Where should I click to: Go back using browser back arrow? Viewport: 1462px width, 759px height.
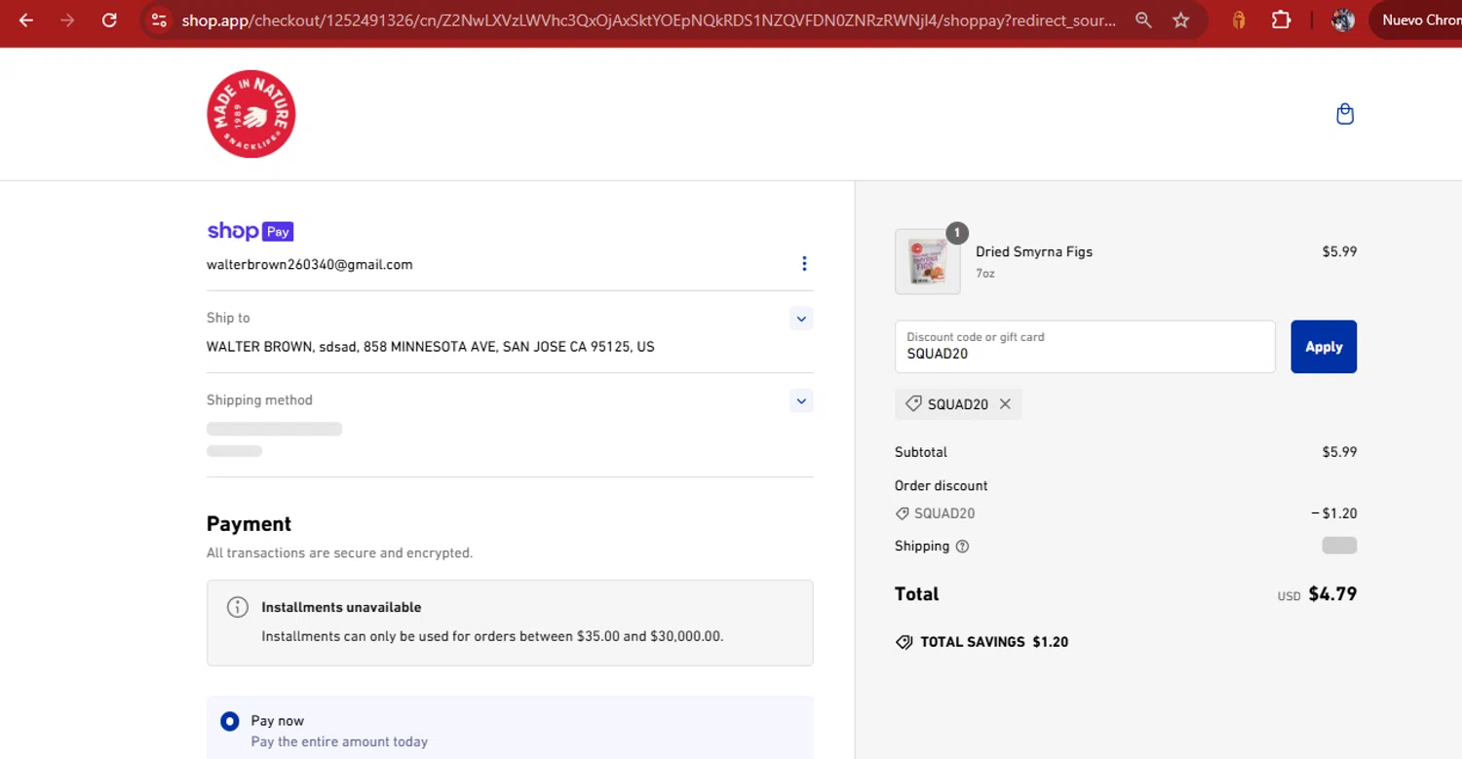[26, 20]
